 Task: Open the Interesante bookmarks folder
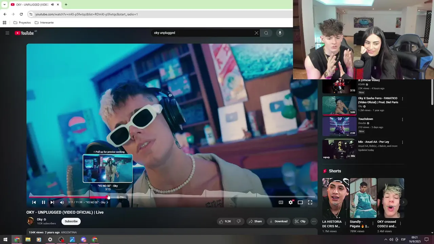point(44,23)
